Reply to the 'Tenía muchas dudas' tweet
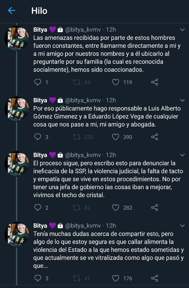 pos(38,278)
